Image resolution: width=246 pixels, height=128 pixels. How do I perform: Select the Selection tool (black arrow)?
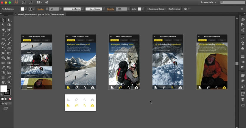pos(3,20)
